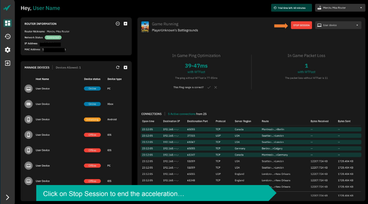The height and width of the screenshot is (204, 368).
Task: Reject ping range with X mark
Action: [216, 87]
